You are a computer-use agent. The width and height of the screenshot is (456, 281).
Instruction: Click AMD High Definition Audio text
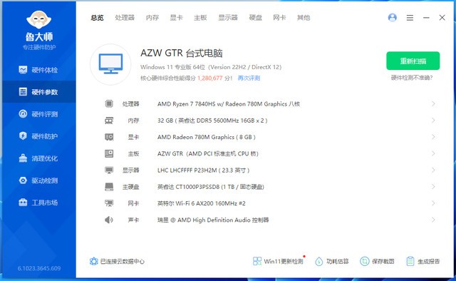[x=213, y=220]
